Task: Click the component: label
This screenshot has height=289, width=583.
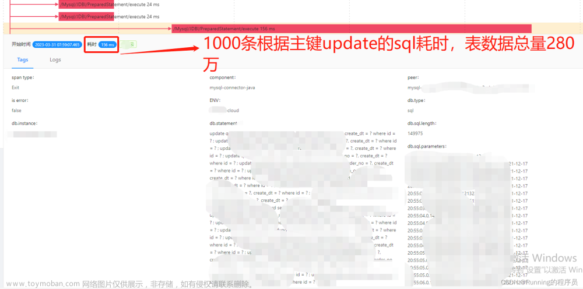Action: pos(223,77)
